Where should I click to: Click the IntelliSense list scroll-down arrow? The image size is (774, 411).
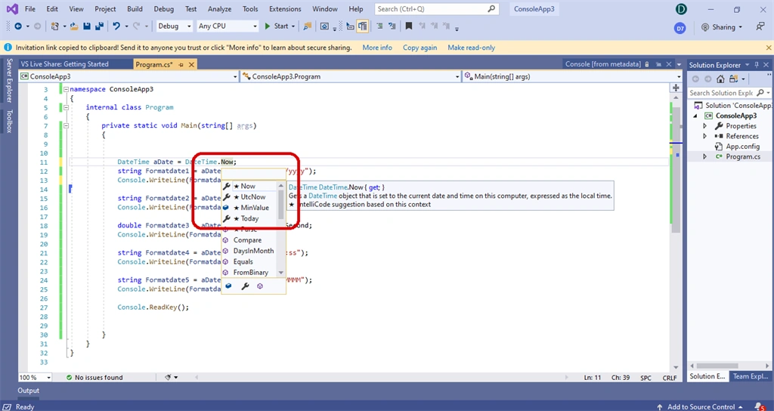[281, 273]
